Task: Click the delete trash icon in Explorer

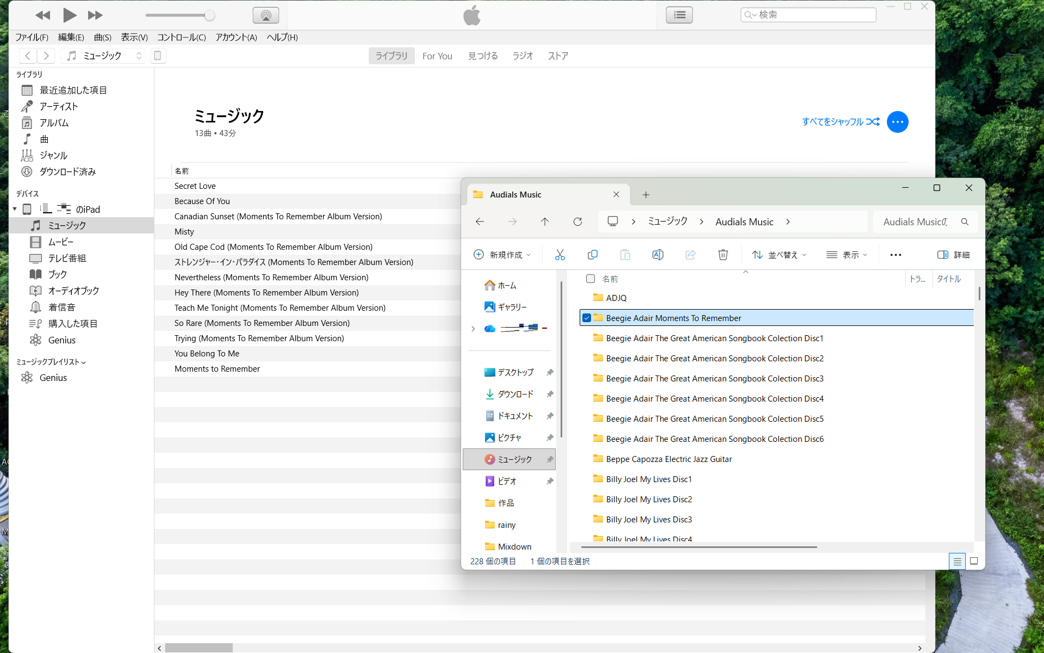Action: (x=723, y=255)
